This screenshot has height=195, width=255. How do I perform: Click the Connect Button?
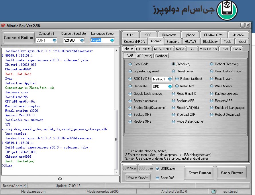pos(19,38)
